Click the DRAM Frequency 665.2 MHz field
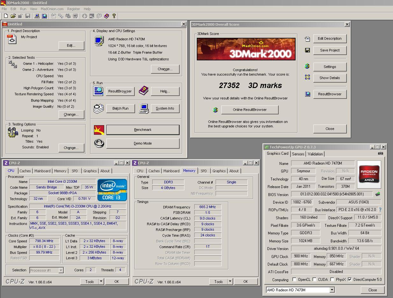The height and width of the screenshot is (298, 393). (208, 207)
